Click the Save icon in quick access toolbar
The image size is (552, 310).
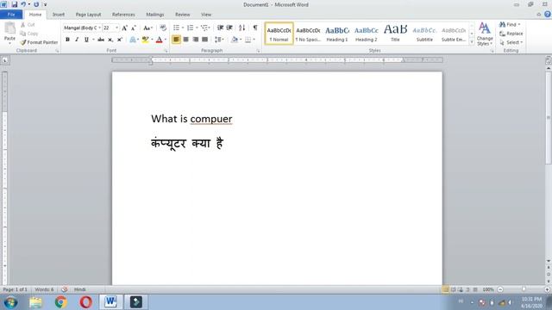pos(15,4)
